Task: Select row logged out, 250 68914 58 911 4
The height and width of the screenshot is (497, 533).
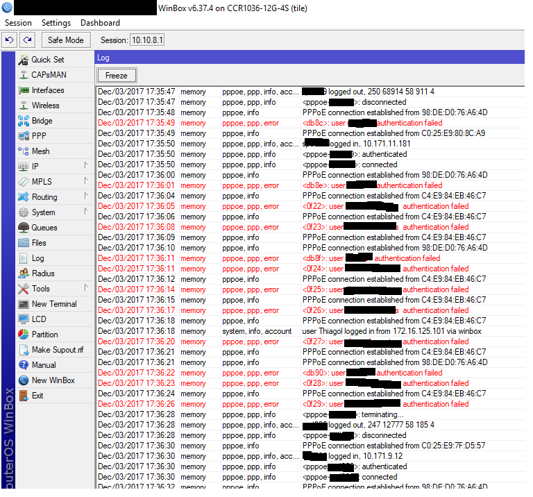Action: (311, 92)
